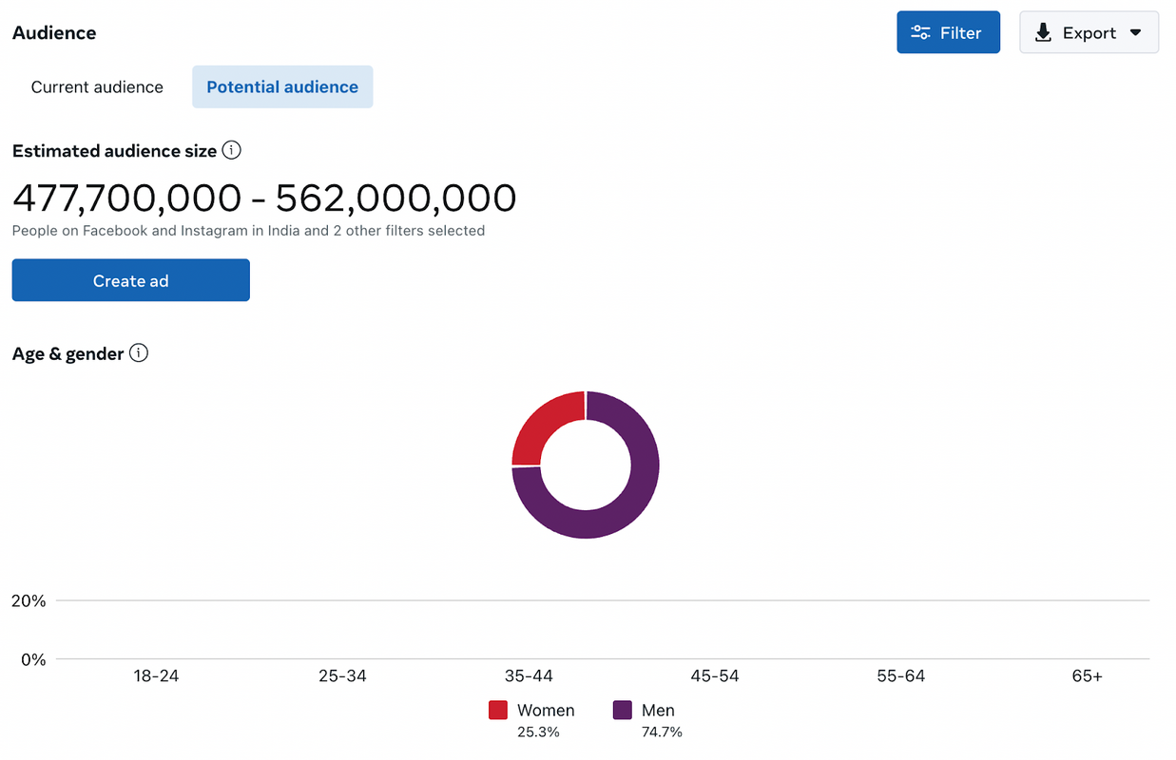Select the red Women legend marker
Screen dimensions: 1176x760
coord(498,710)
